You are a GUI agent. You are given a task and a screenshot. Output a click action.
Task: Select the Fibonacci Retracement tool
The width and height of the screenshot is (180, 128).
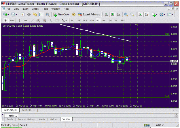pos(45,21)
